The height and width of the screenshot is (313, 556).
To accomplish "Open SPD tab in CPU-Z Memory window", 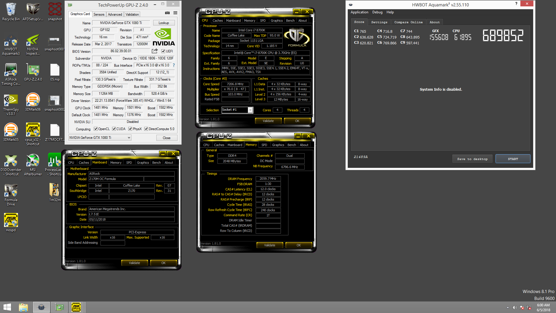I will click(264, 145).
